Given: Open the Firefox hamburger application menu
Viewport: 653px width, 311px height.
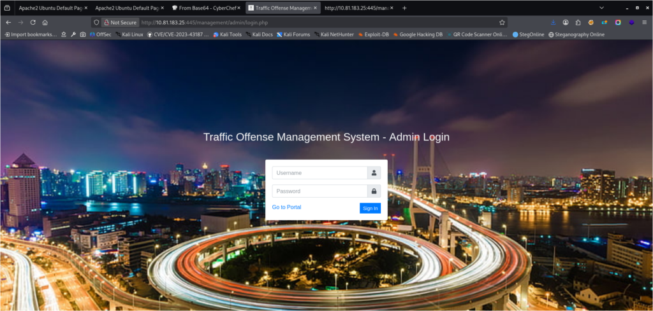Looking at the screenshot, I should [x=644, y=22].
